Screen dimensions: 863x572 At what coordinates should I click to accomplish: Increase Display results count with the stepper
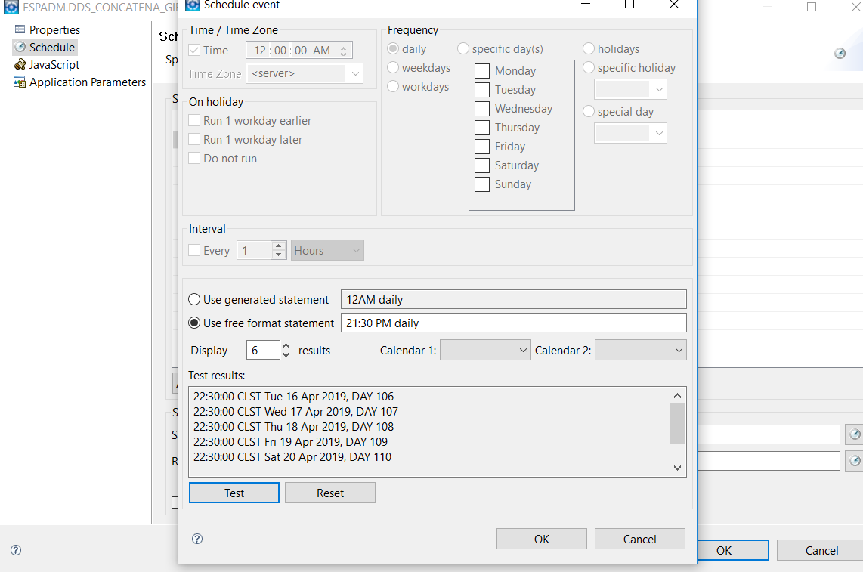[285, 345]
